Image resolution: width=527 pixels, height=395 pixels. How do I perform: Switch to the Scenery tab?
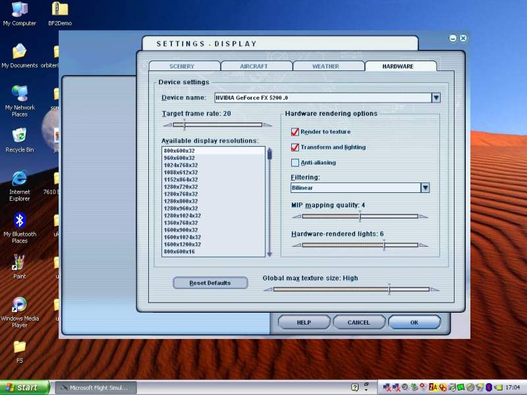[182, 66]
